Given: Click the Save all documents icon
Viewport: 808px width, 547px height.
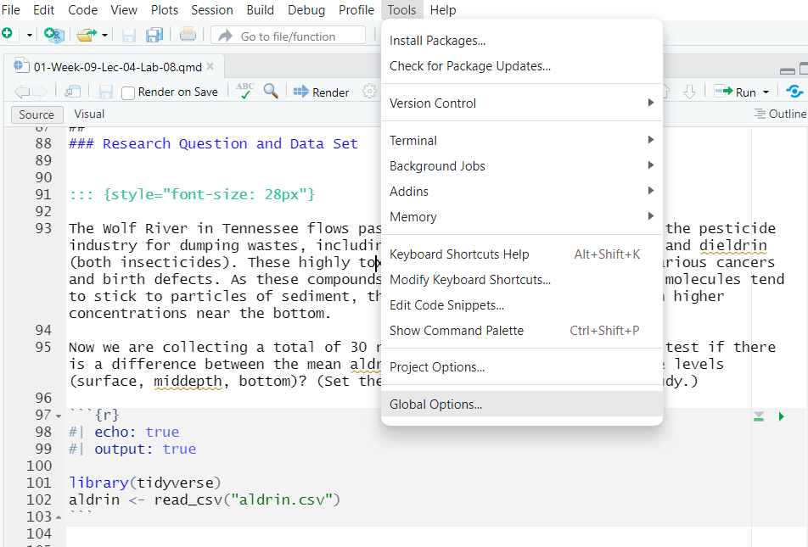Looking at the screenshot, I should point(154,36).
